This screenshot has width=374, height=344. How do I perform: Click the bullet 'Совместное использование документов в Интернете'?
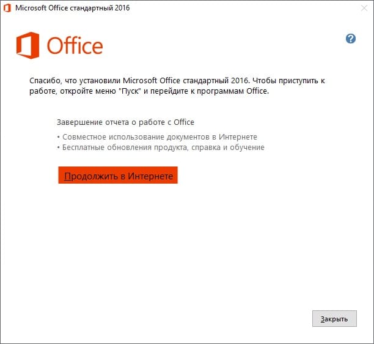160,137
